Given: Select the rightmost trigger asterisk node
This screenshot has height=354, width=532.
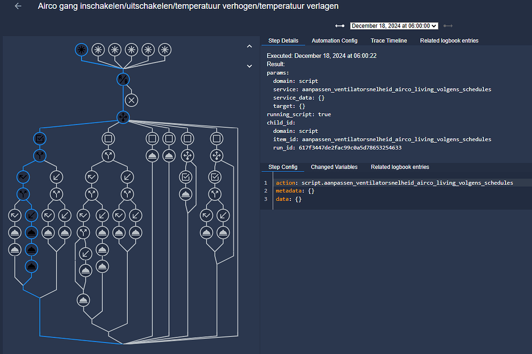Looking at the screenshot, I should click(x=165, y=50).
